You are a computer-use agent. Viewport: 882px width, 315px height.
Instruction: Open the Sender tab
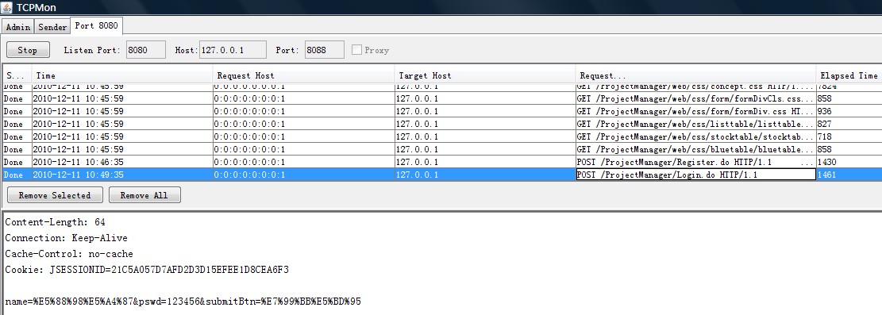click(x=52, y=26)
